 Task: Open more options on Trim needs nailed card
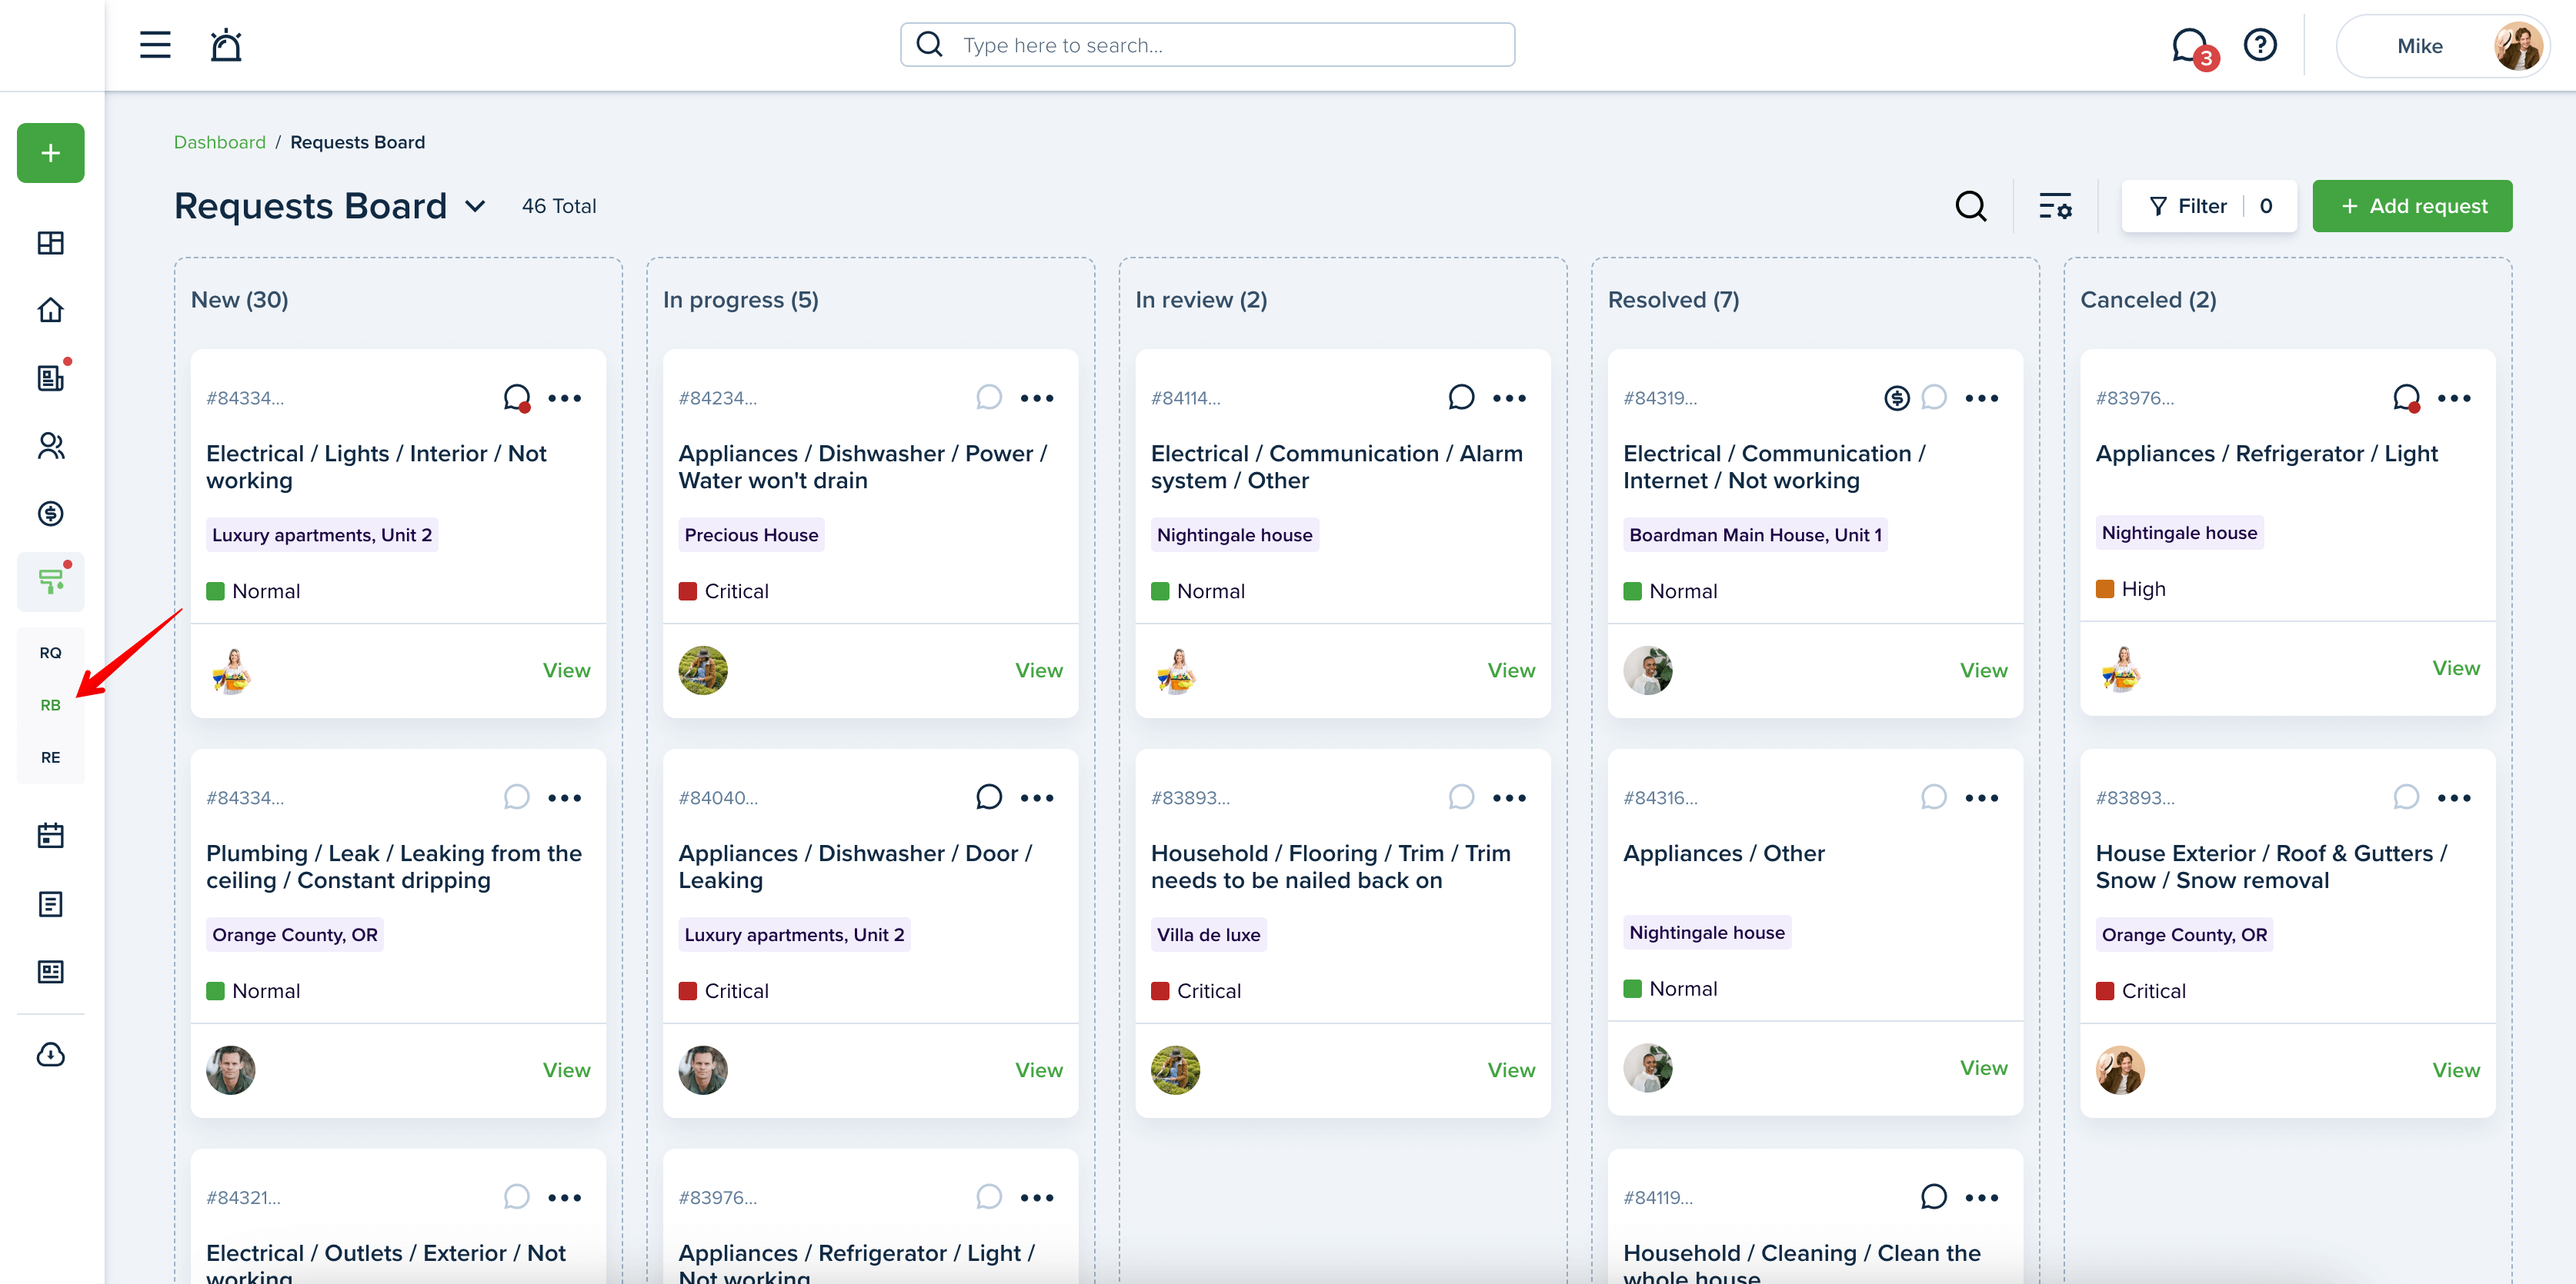(1510, 797)
